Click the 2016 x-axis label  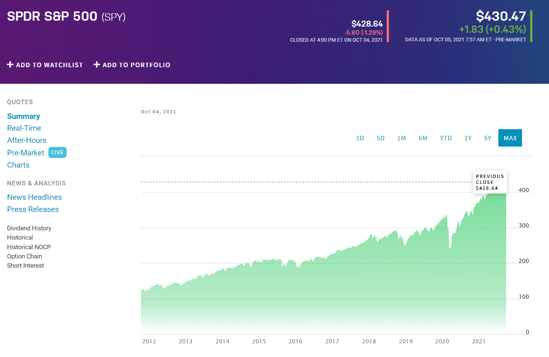click(295, 341)
